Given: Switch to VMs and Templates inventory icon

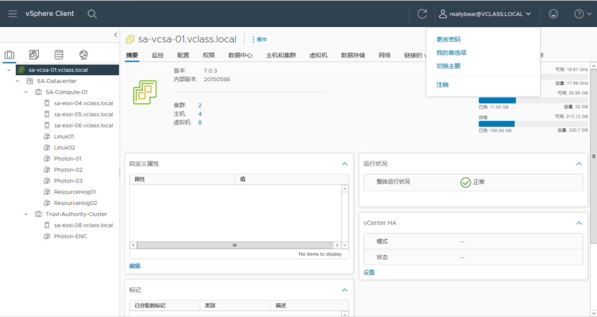Looking at the screenshot, I should [34, 55].
